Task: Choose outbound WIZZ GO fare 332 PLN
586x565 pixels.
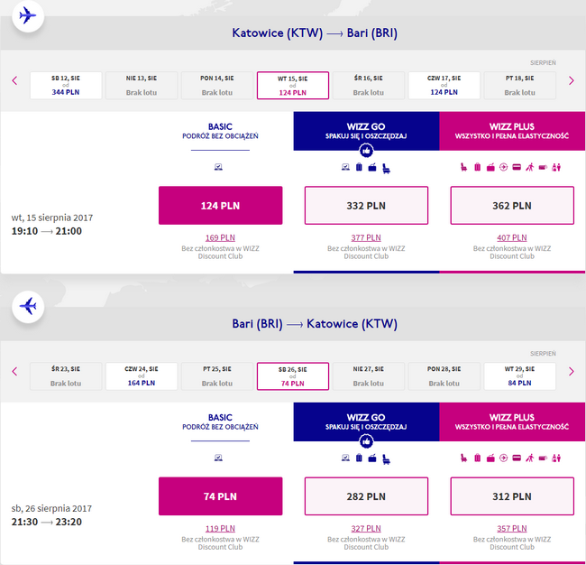Action: pos(366,205)
